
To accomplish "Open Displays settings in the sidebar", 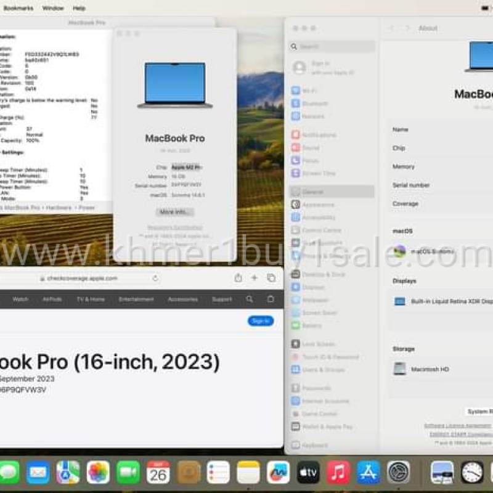I will tap(332, 287).
